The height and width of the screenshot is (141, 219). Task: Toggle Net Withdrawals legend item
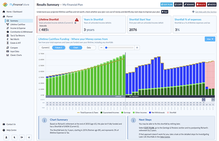[x=157, y=113]
